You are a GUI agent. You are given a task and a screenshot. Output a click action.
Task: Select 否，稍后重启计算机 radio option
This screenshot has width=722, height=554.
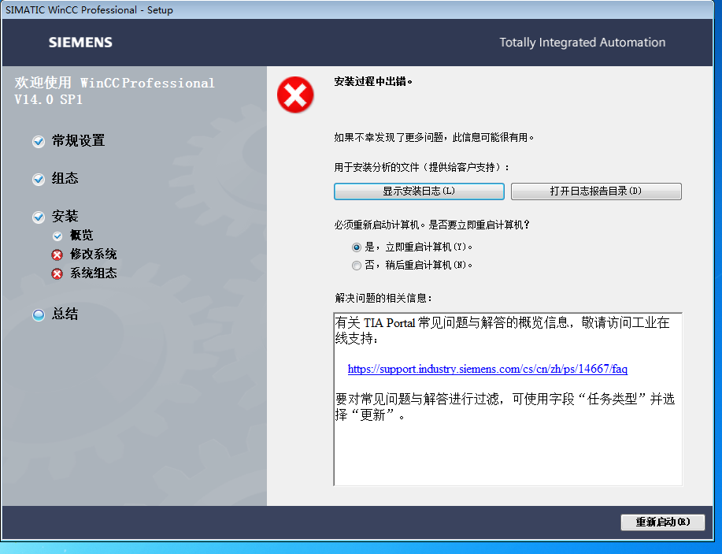[357, 266]
